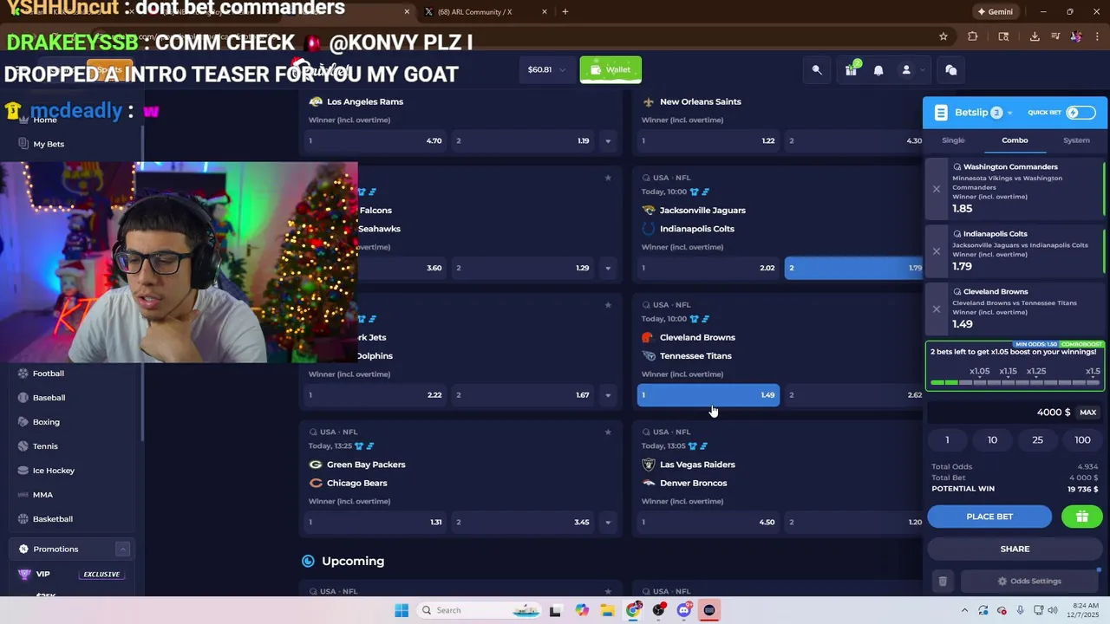The width and height of the screenshot is (1110, 624).
Task: Open File Explorer in the taskbar
Action: (x=608, y=610)
